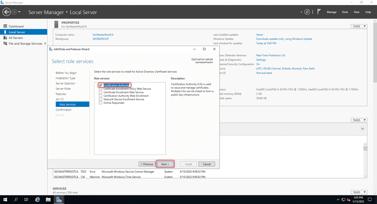Go to Before You Begin wizard step
This screenshot has width=377, height=204.
(x=66, y=73)
